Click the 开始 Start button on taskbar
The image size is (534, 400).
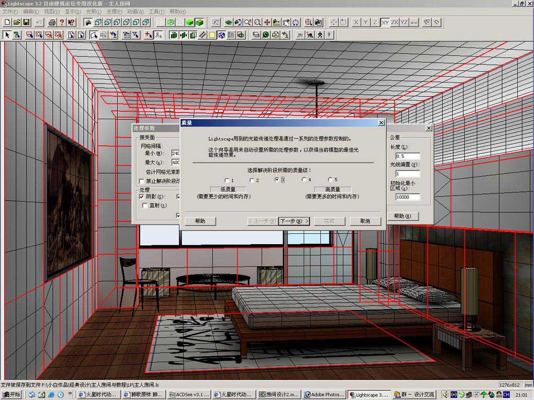[x=11, y=395]
